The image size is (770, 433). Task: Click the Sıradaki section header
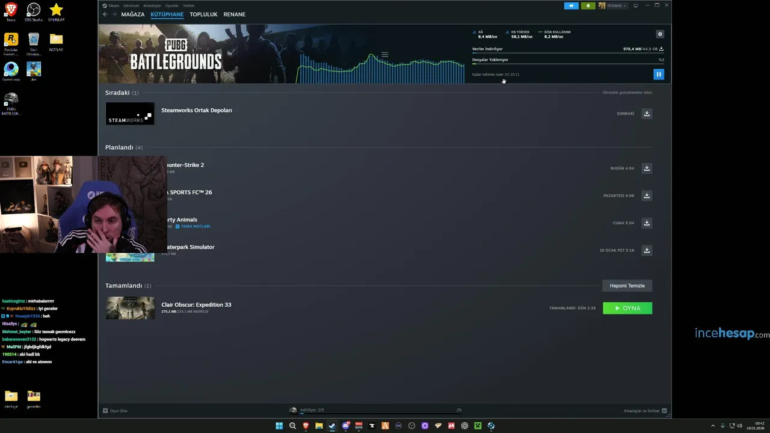pos(122,93)
